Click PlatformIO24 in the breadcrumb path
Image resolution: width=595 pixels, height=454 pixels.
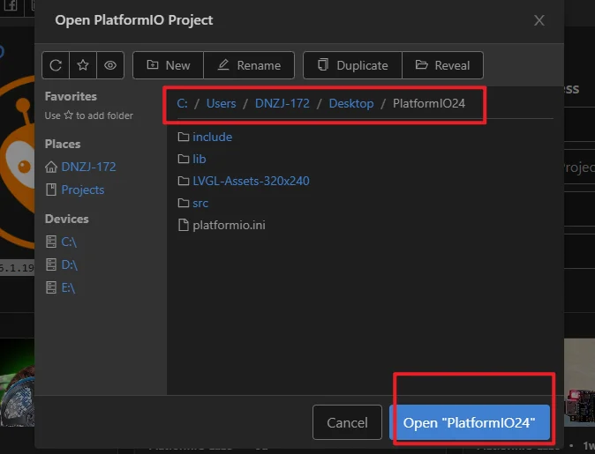[x=429, y=103]
